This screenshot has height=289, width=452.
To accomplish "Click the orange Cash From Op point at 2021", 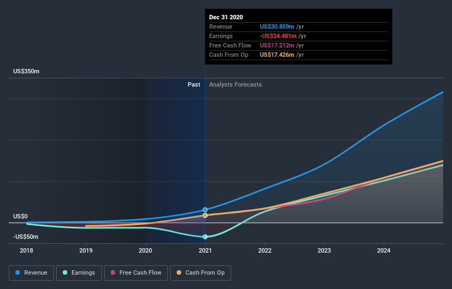I will coord(205,216).
